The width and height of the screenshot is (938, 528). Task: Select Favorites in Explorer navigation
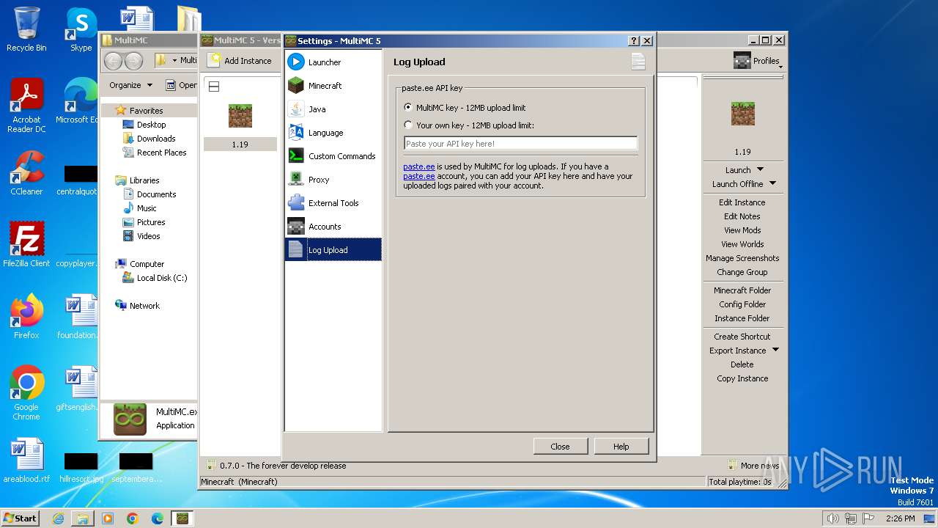[147, 111]
